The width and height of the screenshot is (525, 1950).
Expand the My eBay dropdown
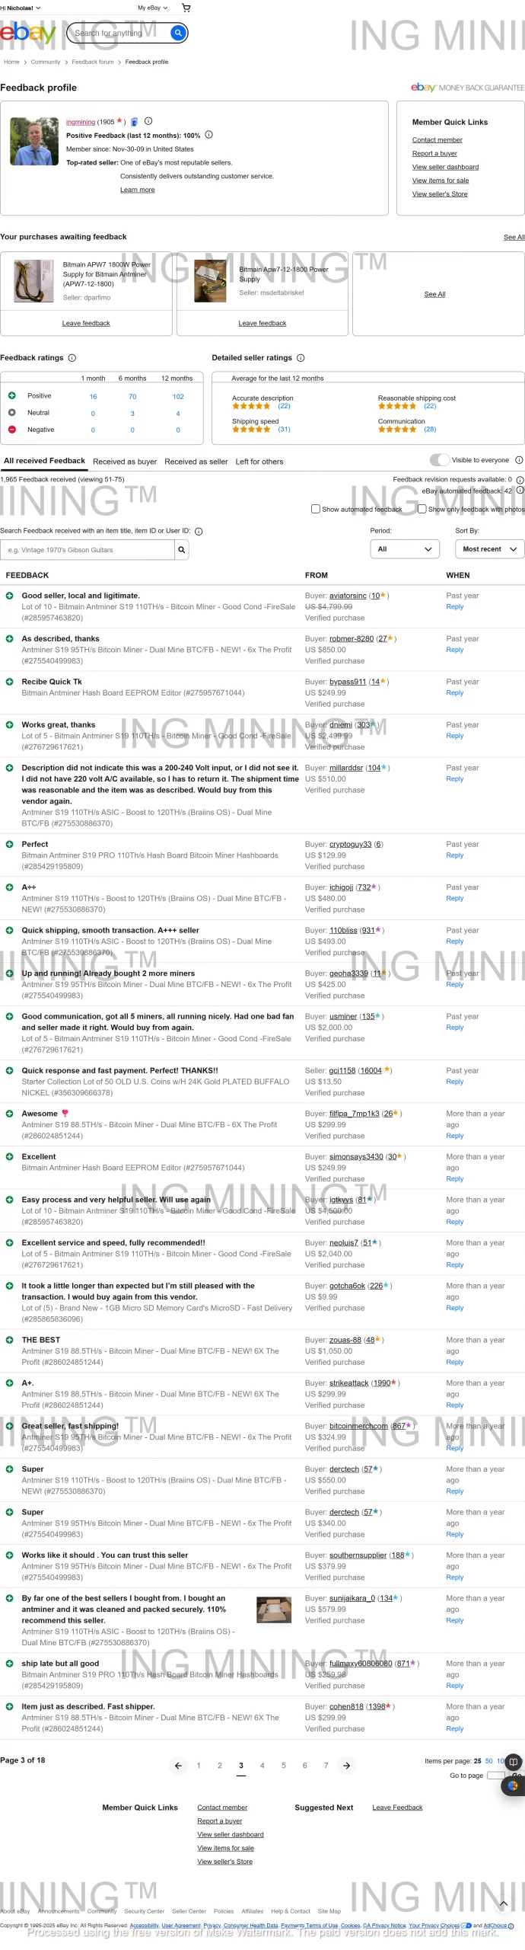click(152, 8)
